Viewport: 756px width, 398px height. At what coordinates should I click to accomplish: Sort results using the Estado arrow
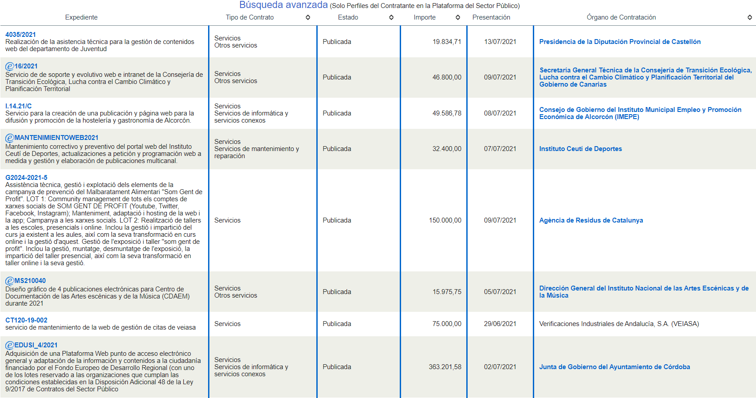pos(391,17)
